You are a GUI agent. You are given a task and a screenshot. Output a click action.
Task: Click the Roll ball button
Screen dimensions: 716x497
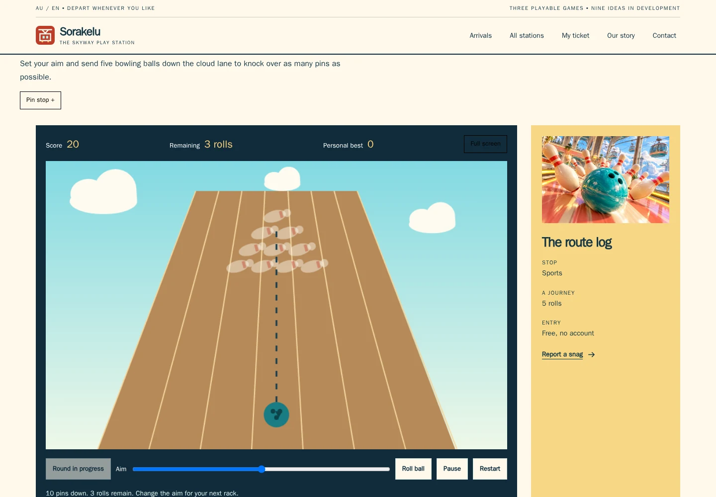(x=413, y=469)
